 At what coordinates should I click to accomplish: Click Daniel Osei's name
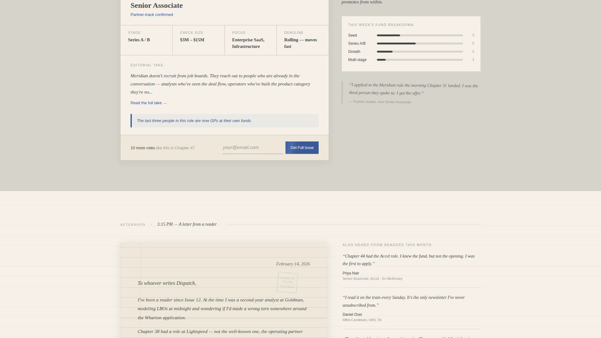pos(352,315)
